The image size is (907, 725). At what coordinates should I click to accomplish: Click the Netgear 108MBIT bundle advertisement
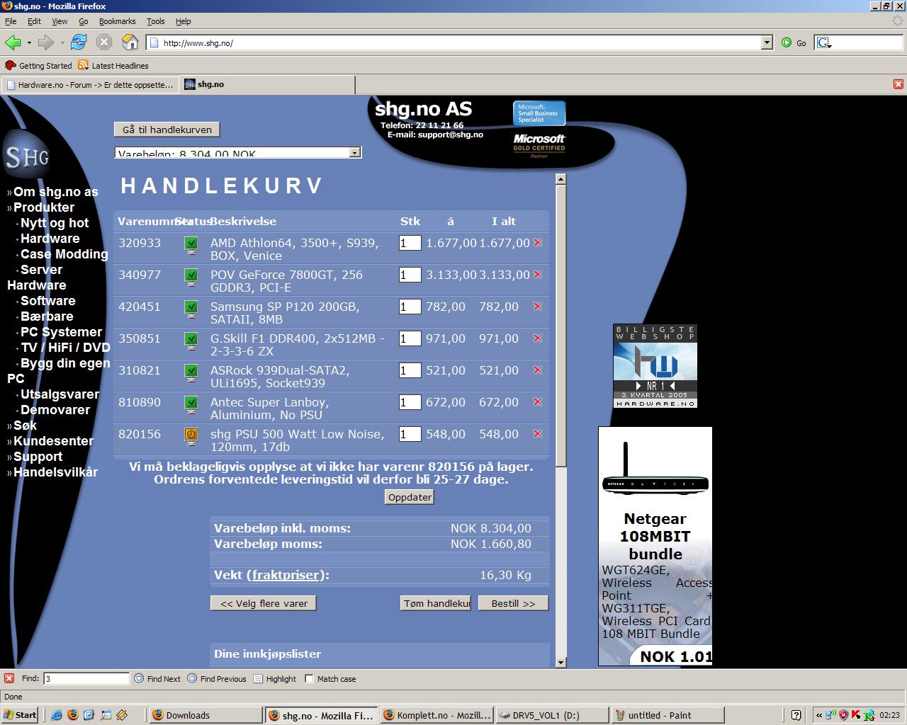655,546
